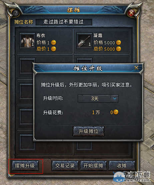Click the 升级摊位 button
This screenshot has height=185, width=154.
[88, 131]
